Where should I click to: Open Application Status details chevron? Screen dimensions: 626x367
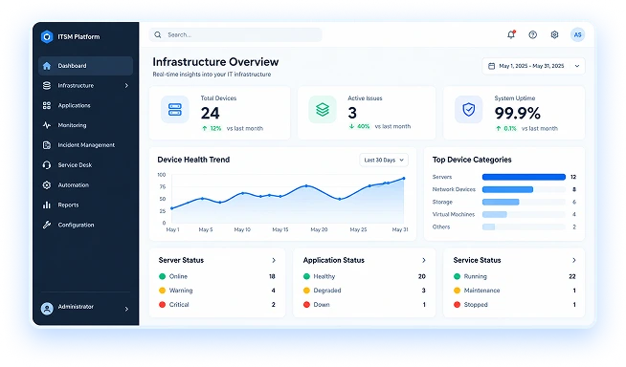(424, 260)
